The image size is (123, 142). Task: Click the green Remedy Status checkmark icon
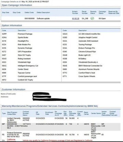[92, 18]
